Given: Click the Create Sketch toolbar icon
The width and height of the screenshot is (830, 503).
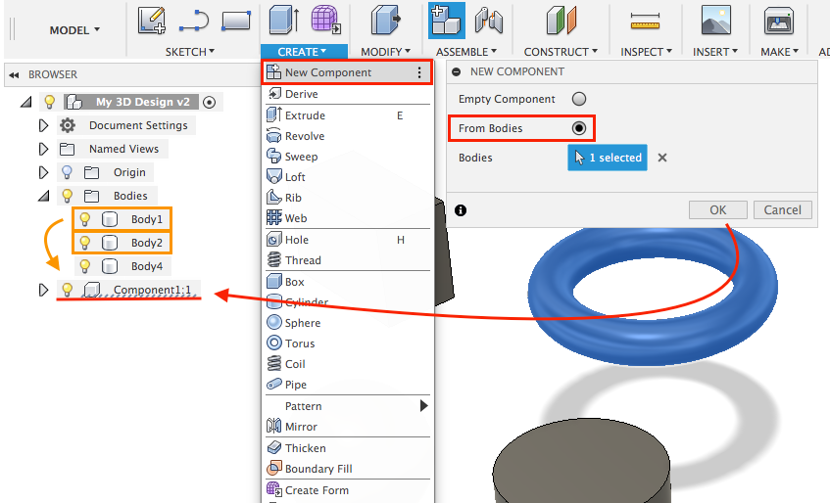Looking at the screenshot, I should tap(151, 20).
